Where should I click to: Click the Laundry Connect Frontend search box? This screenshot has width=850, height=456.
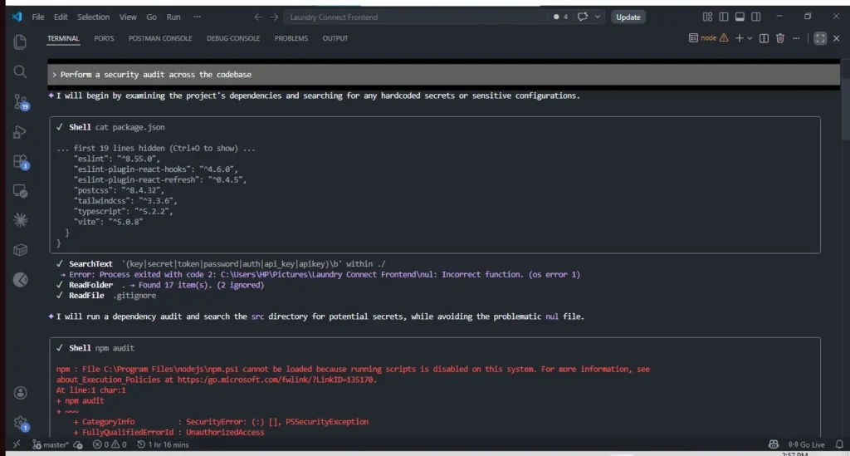(415, 17)
